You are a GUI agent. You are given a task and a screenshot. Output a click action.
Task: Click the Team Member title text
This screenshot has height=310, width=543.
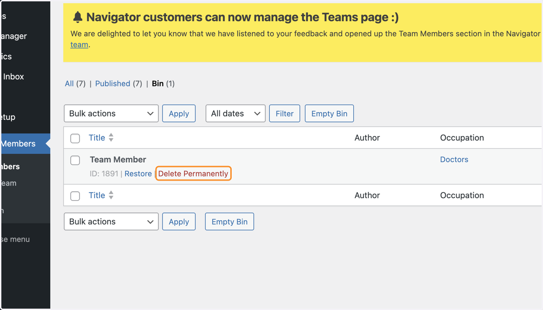pos(118,159)
